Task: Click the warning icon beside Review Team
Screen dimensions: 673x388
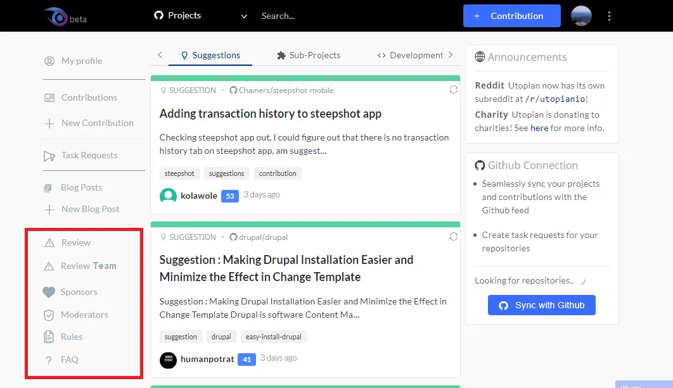Action: tap(49, 266)
